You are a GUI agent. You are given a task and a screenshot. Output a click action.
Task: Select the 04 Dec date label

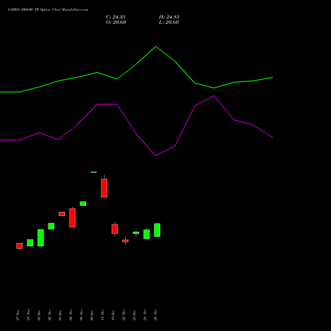[x=71, y=315]
